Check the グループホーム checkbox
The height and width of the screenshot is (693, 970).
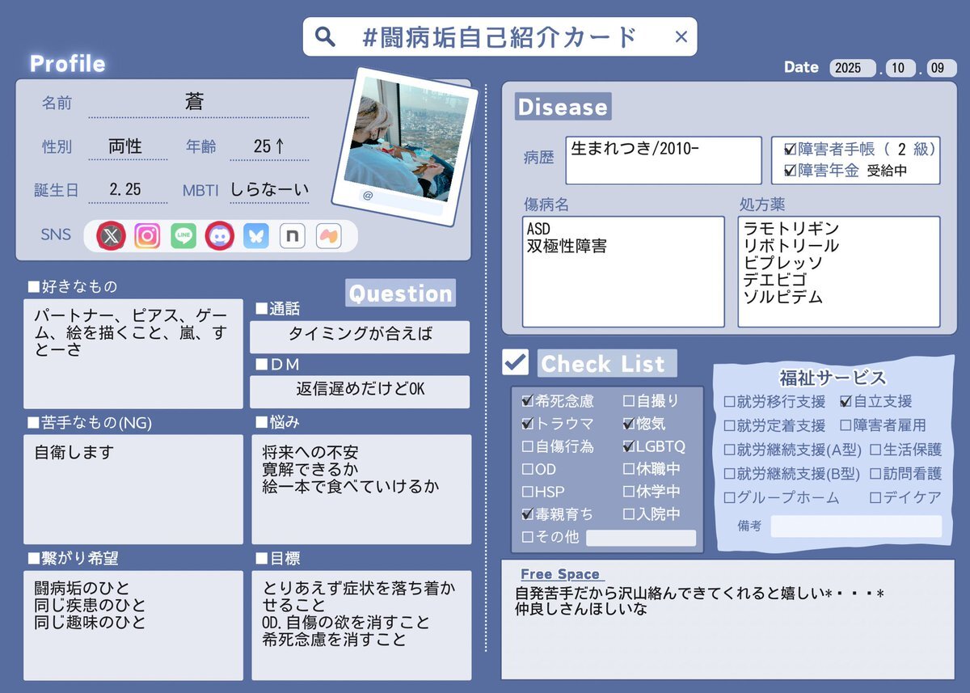coord(729,498)
